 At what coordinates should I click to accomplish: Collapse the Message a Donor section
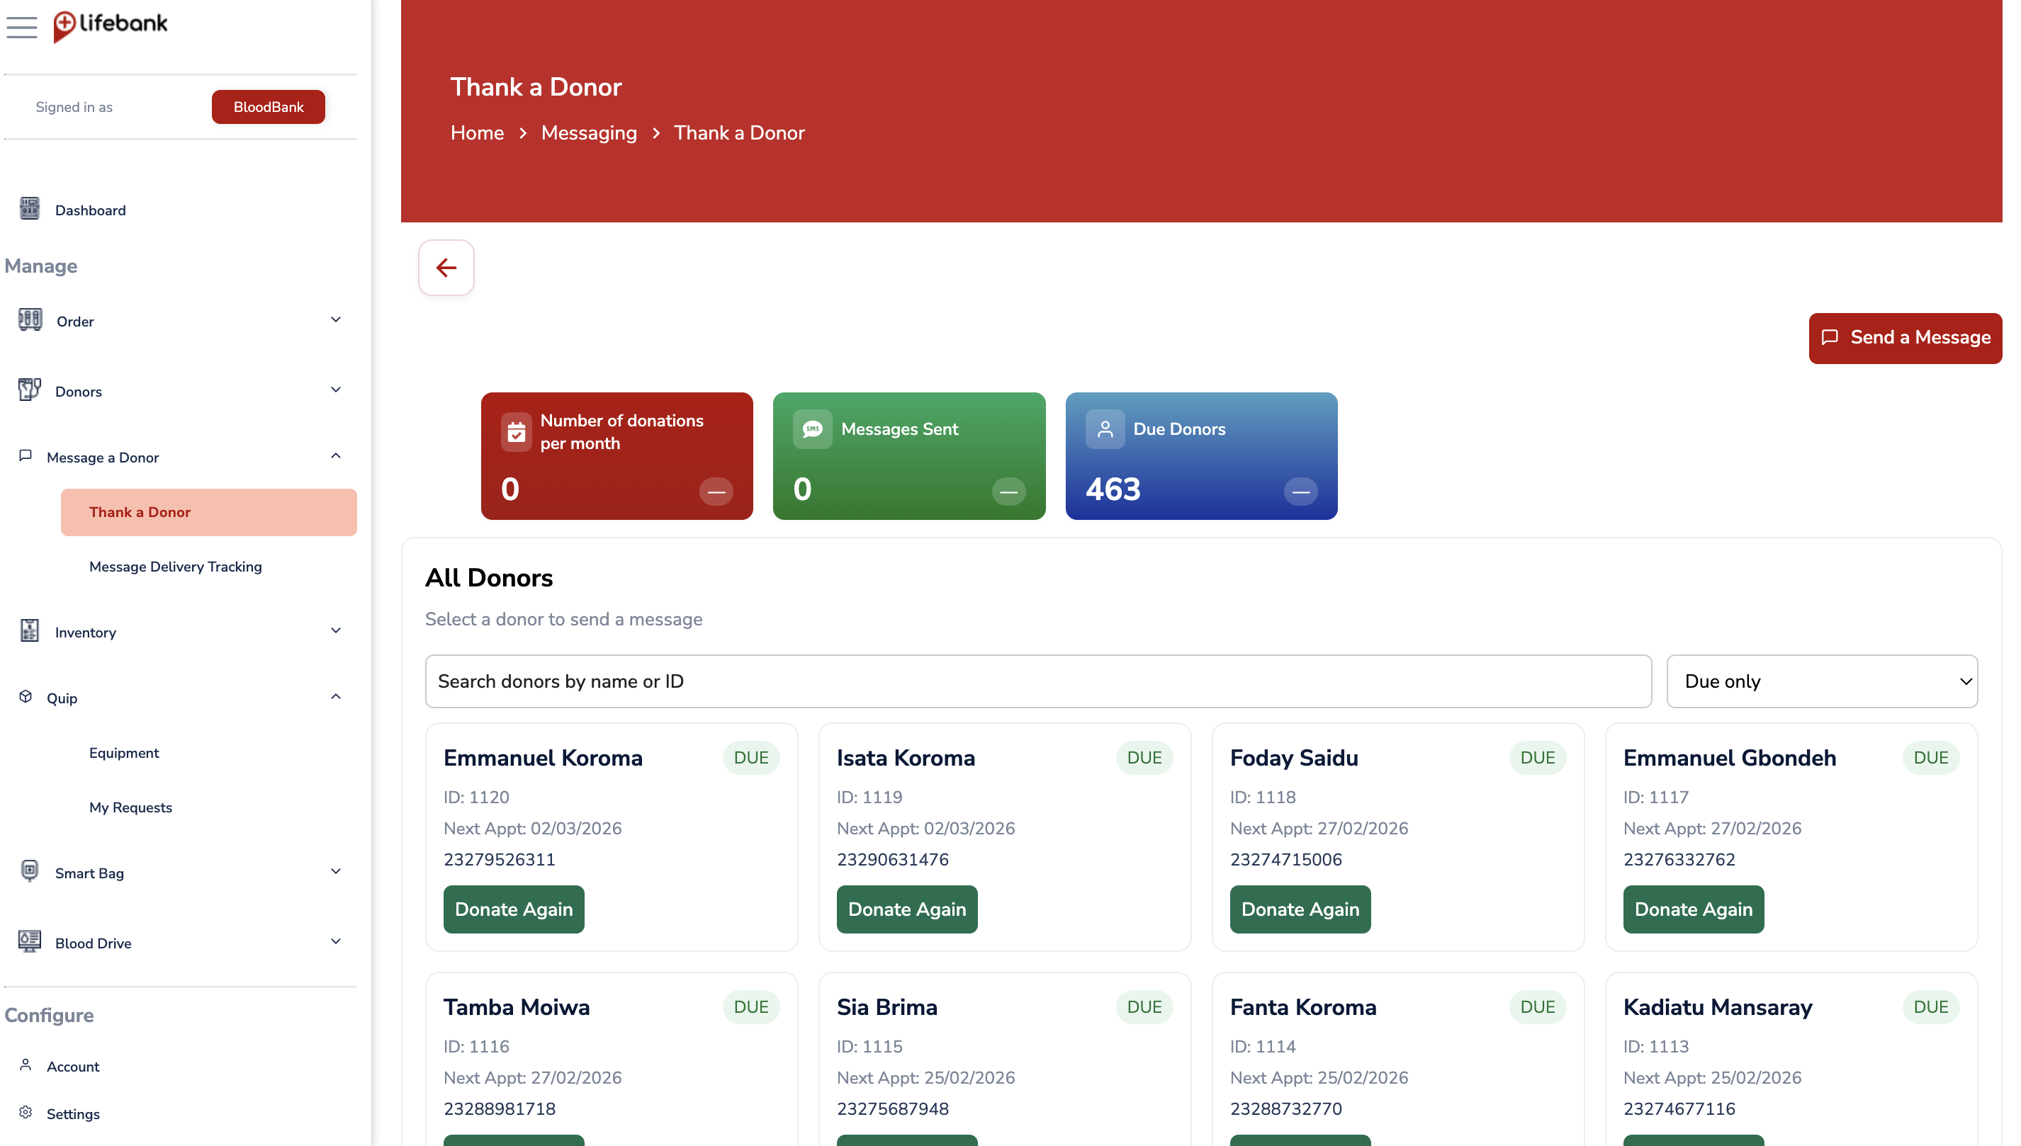tap(335, 455)
